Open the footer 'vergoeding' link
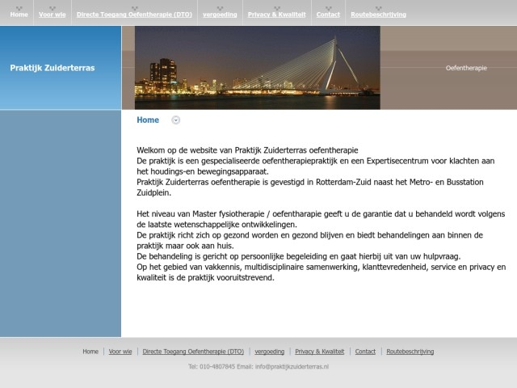The height and width of the screenshot is (388, 517). [269, 352]
